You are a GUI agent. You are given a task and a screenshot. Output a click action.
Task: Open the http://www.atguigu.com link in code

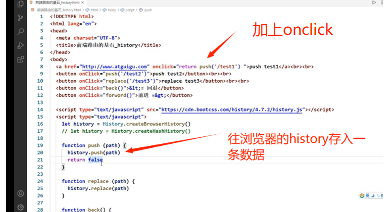point(114,67)
